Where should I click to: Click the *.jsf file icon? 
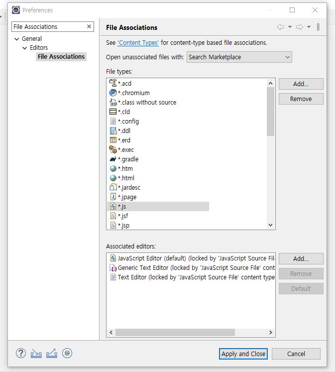113,216
